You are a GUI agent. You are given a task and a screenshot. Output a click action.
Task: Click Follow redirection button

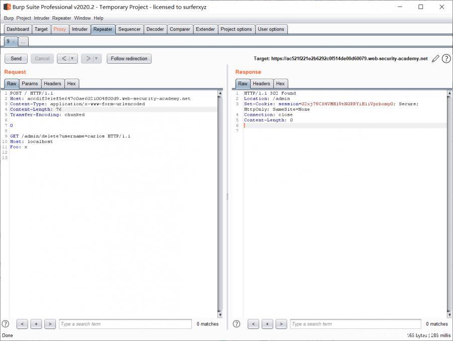tap(129, 58)
